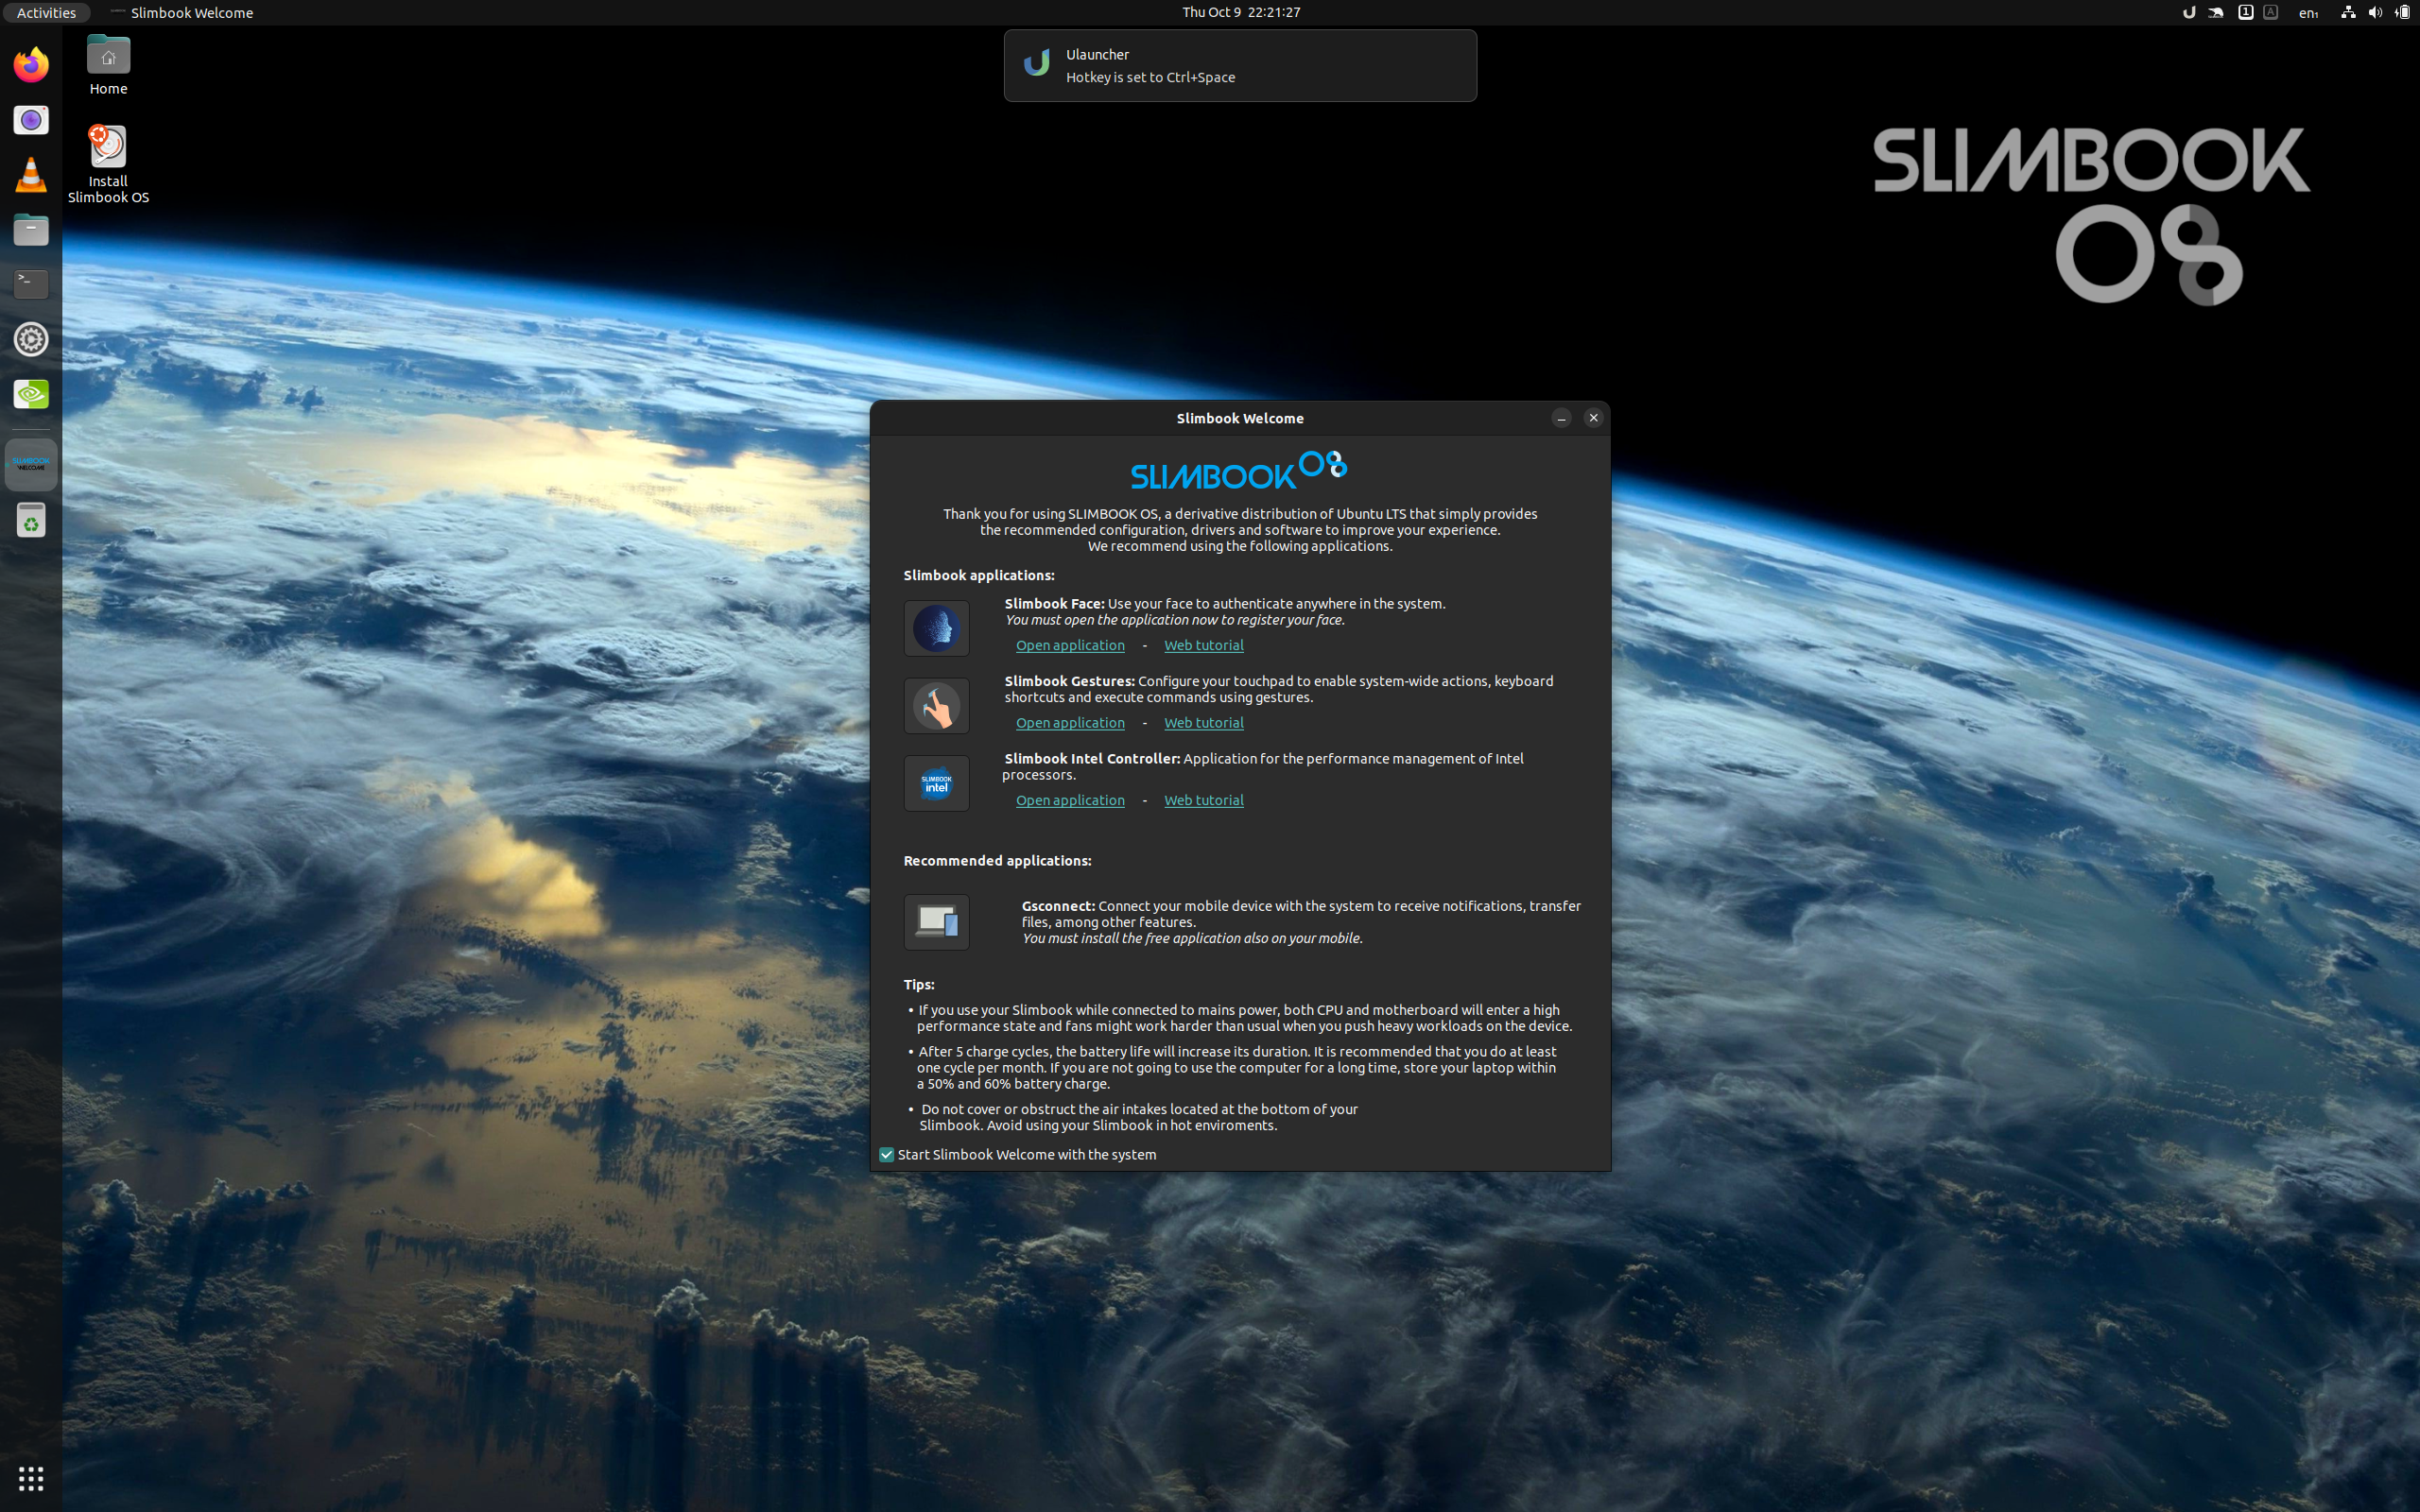Click the Slimbook Face app icon

coord(936,628)
